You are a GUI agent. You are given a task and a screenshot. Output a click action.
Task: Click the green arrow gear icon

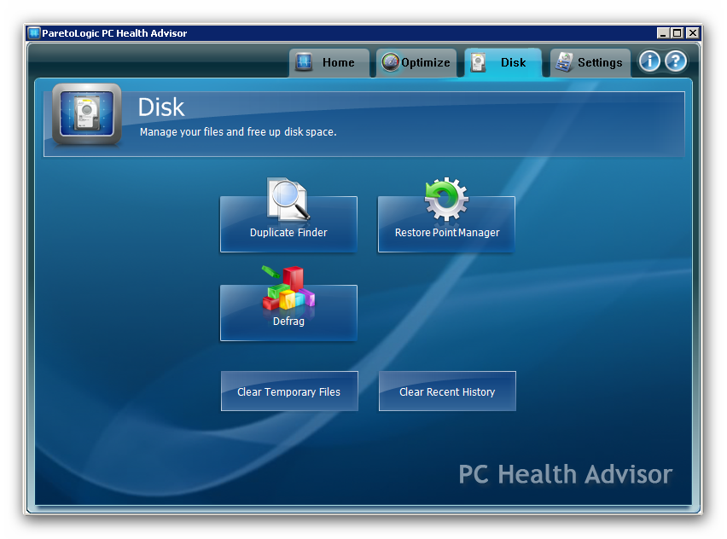(446, 200)
